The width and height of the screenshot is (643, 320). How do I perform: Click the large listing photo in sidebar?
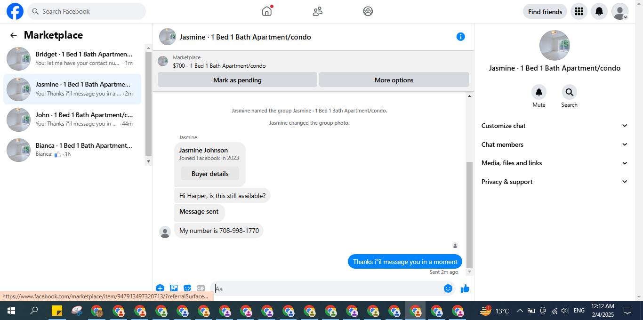coord(555,45)
